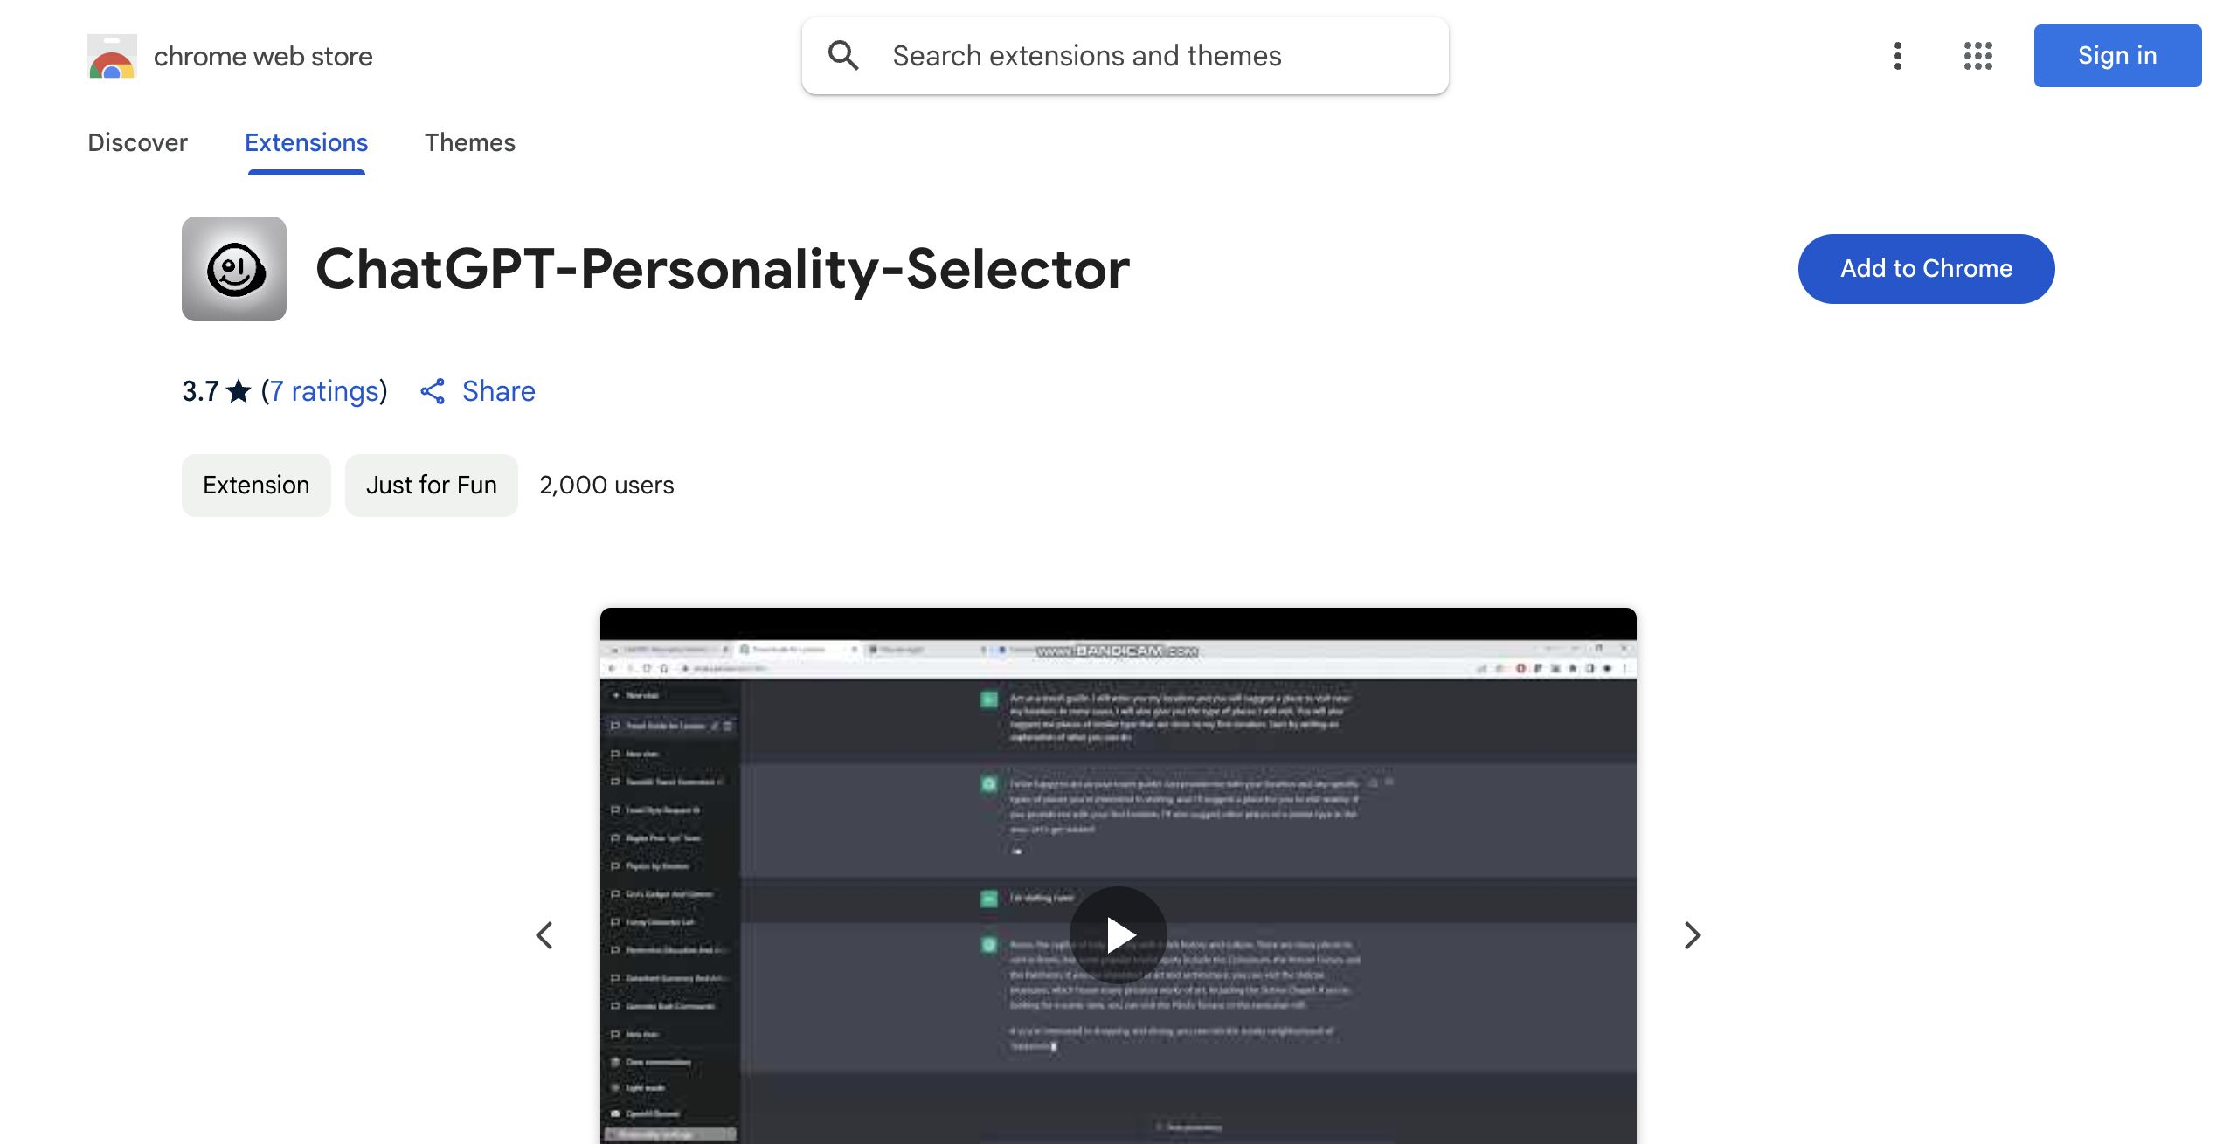2237x1144 pixels.
Task: Click the Sign in button
Action: [x=2117, y=56]
